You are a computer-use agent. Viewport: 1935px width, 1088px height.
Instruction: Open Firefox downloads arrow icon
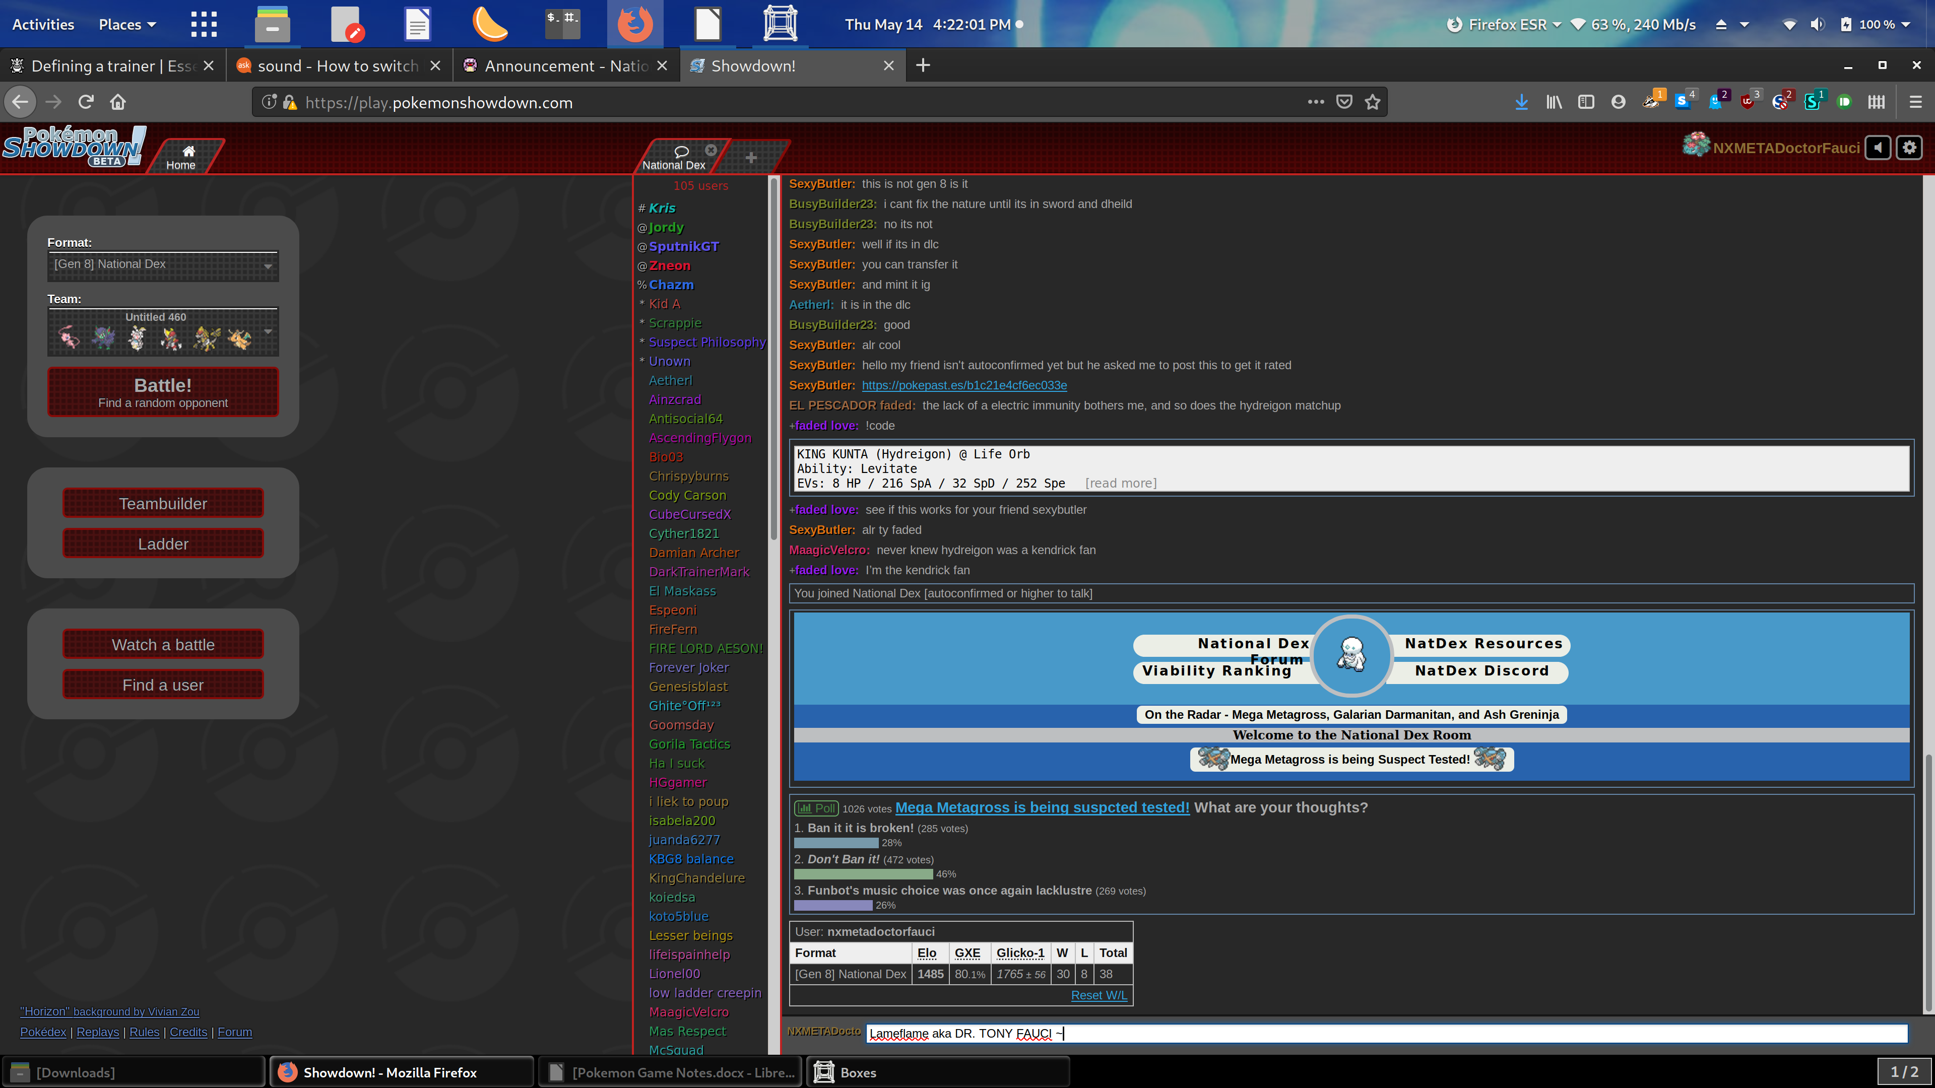click(1521, 102)
